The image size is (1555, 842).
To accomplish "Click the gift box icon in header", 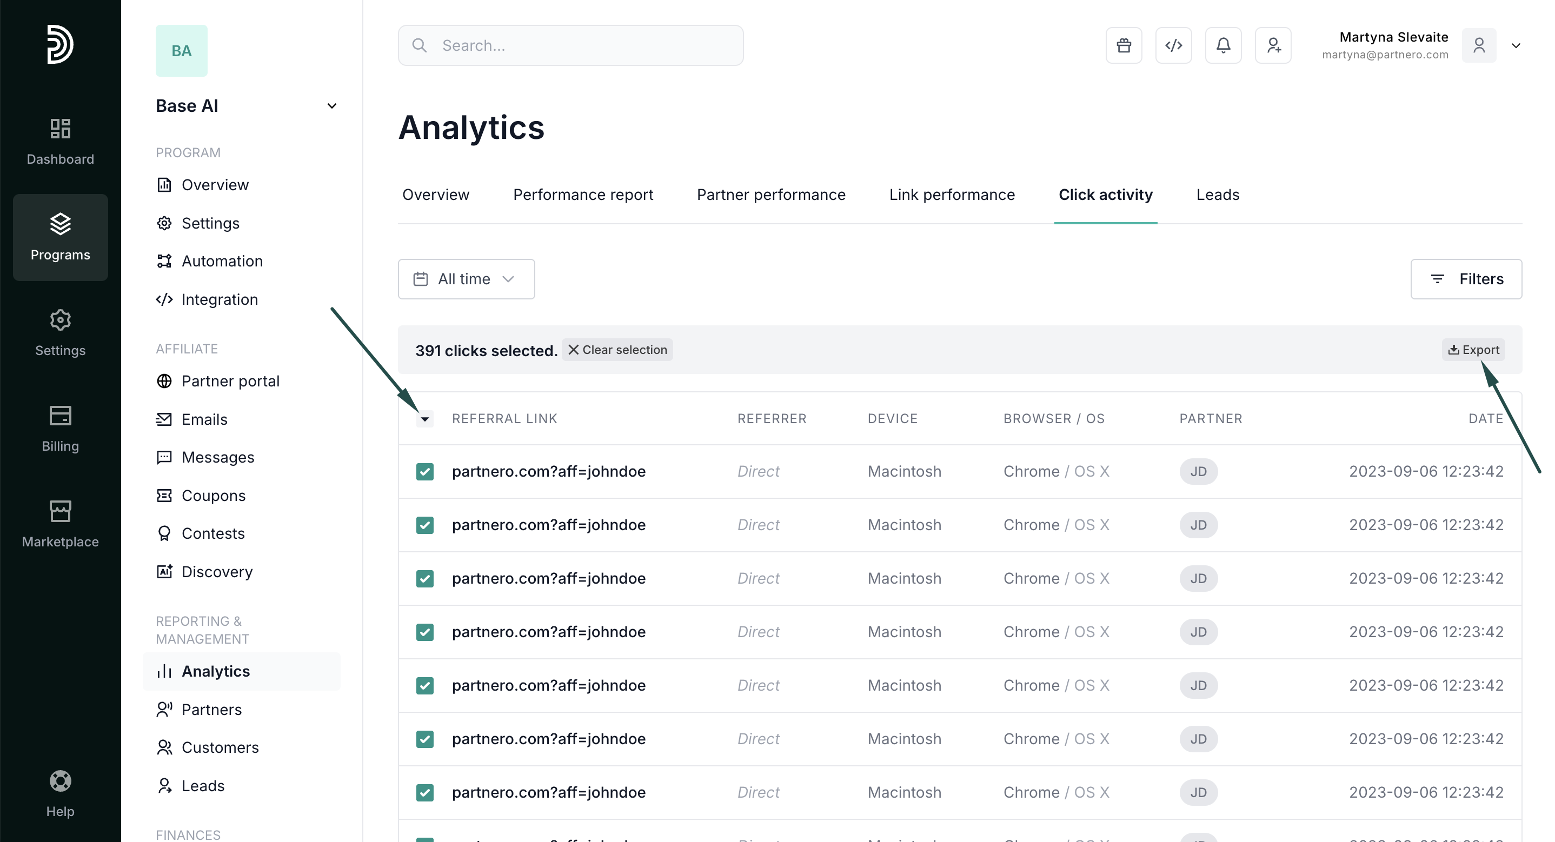I will coord(1124,45).
